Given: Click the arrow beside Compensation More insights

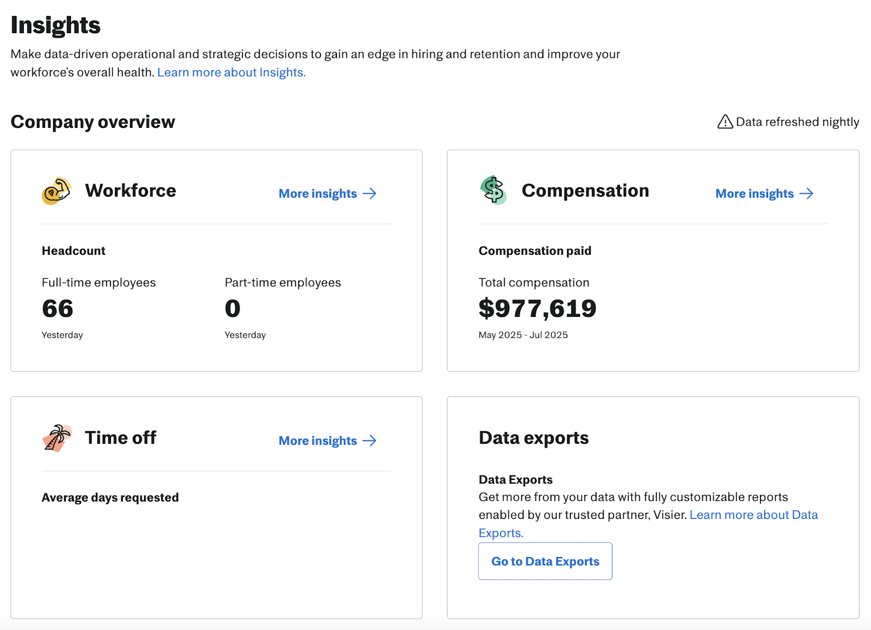Looking at the screenshot, I should [806, 194].
